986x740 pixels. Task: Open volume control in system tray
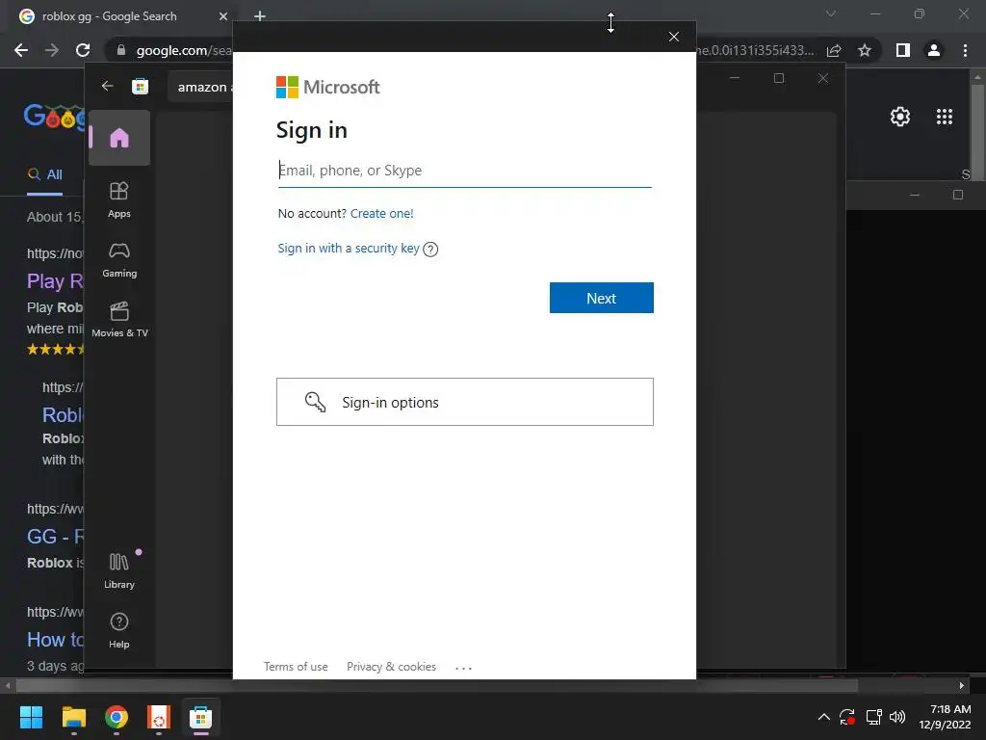tap(897, 717)
